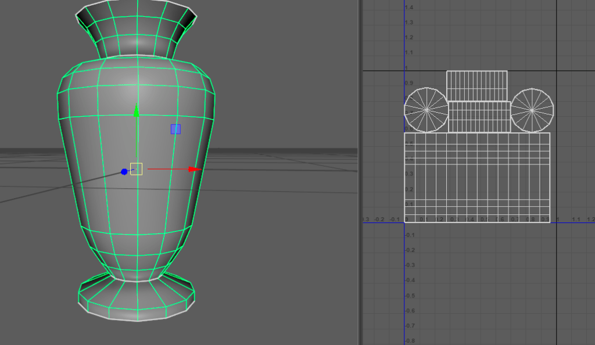Click the blue square plane handle
The image size is (595, 345).
click(175, 130)
